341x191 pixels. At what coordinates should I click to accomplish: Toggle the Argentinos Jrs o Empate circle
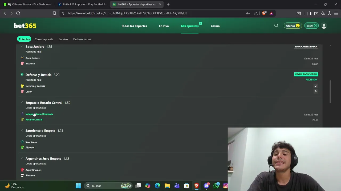(x=22, y=158)
